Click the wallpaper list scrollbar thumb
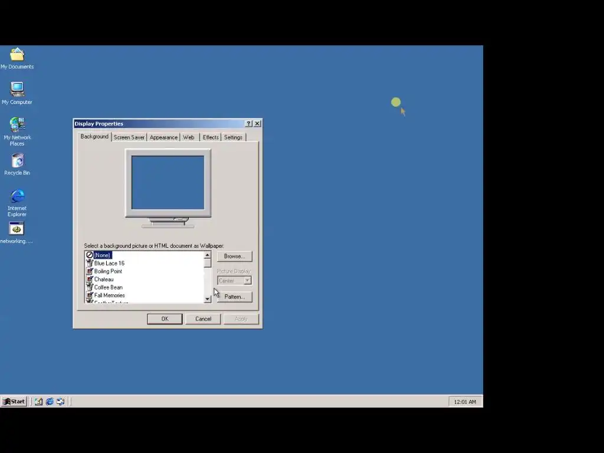Image resolution: width=604 pixels, height=453 pixels. (x=207, y=263)
